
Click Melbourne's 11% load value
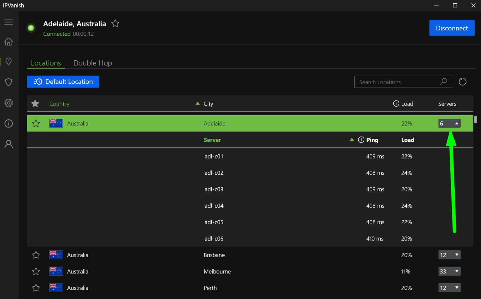click(406, 271)
